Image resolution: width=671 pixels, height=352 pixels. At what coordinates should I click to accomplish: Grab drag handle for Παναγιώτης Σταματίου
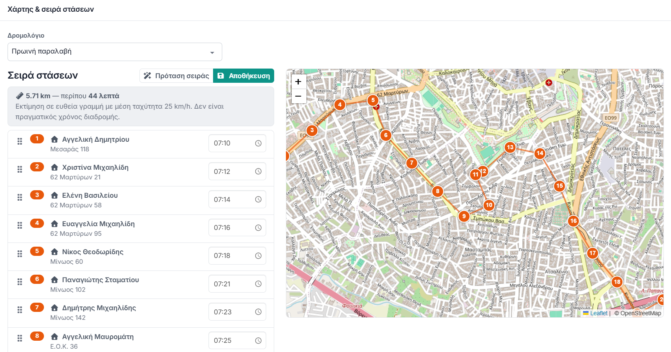pos(20,282)
